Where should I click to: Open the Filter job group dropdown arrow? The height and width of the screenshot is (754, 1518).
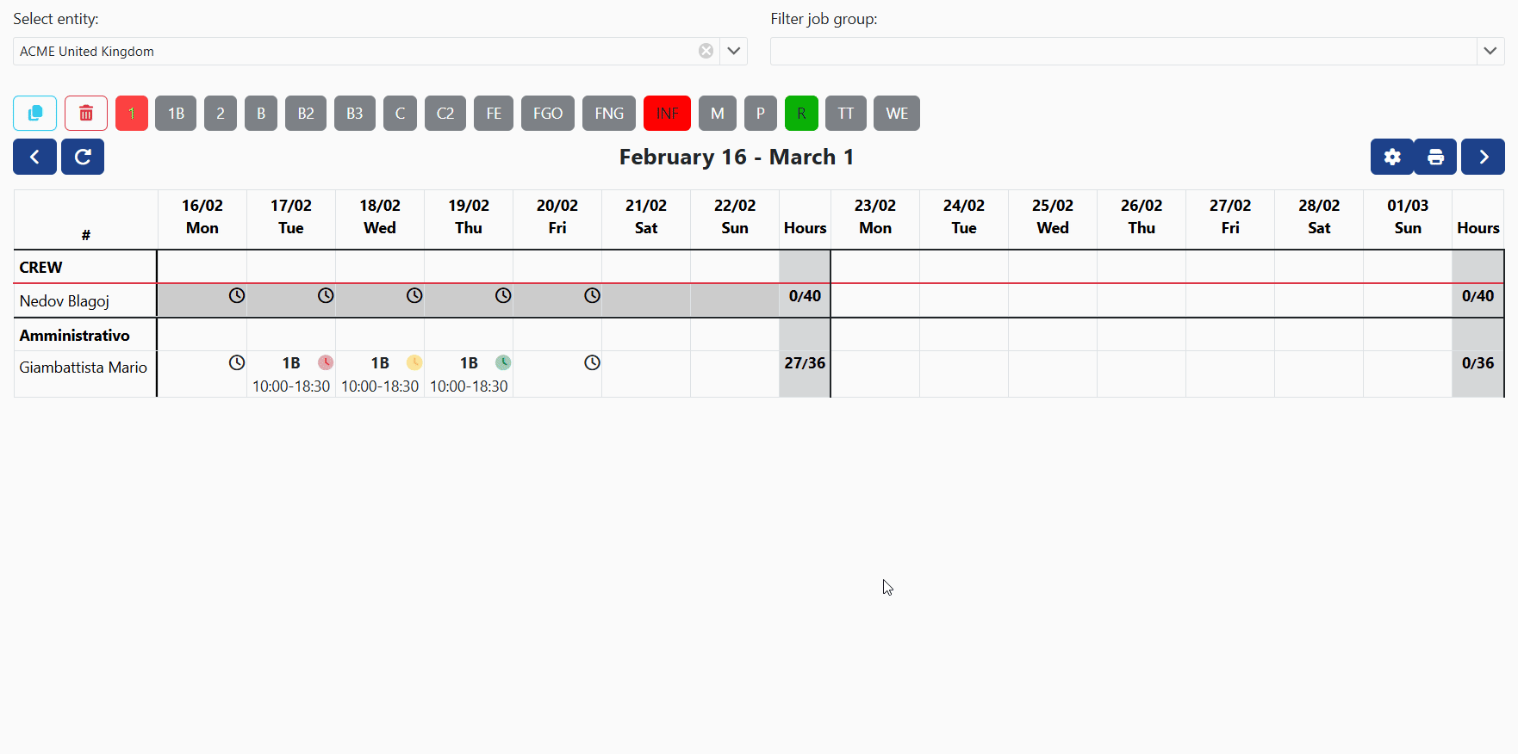coord(1490,51)
